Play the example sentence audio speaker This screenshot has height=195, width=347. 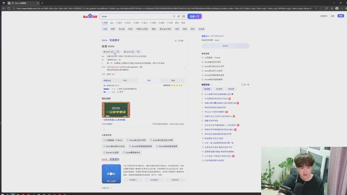point(141,67)
